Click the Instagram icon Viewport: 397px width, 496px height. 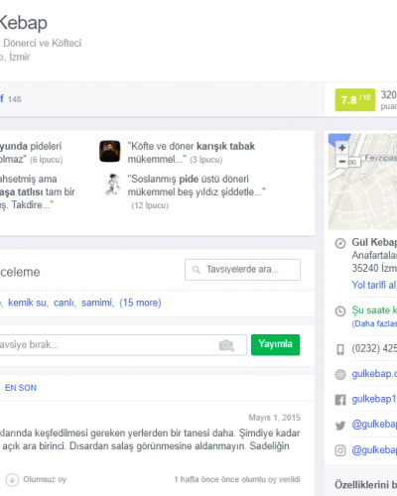tap(340, 450)
